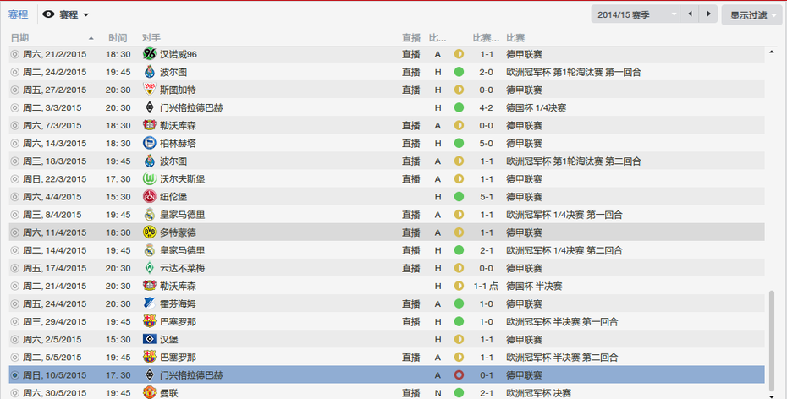
Task: Click the Werder Bremen club badge
Action: (x=150, y=268)
